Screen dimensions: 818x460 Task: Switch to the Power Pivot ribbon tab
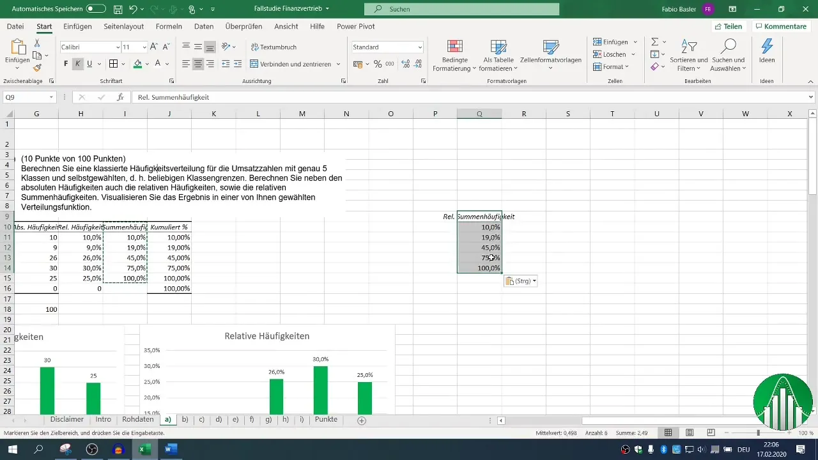click(x=356, y=27)
